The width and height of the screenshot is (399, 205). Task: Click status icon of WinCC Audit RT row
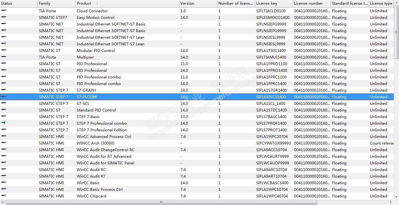[x=4, y=176]
